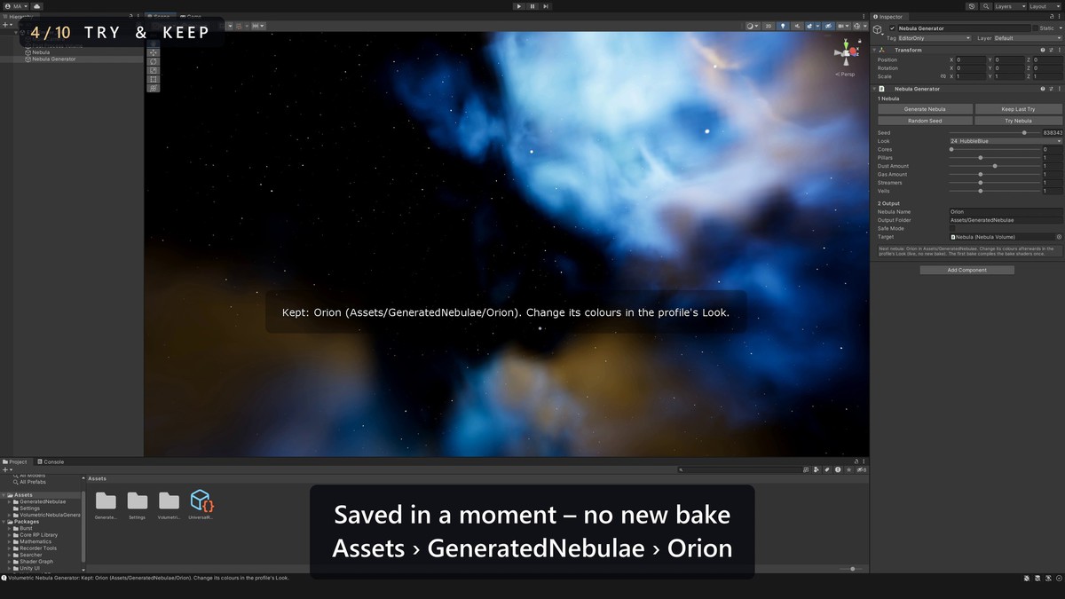Open the MA account dropdown

[x=17, y=6]
